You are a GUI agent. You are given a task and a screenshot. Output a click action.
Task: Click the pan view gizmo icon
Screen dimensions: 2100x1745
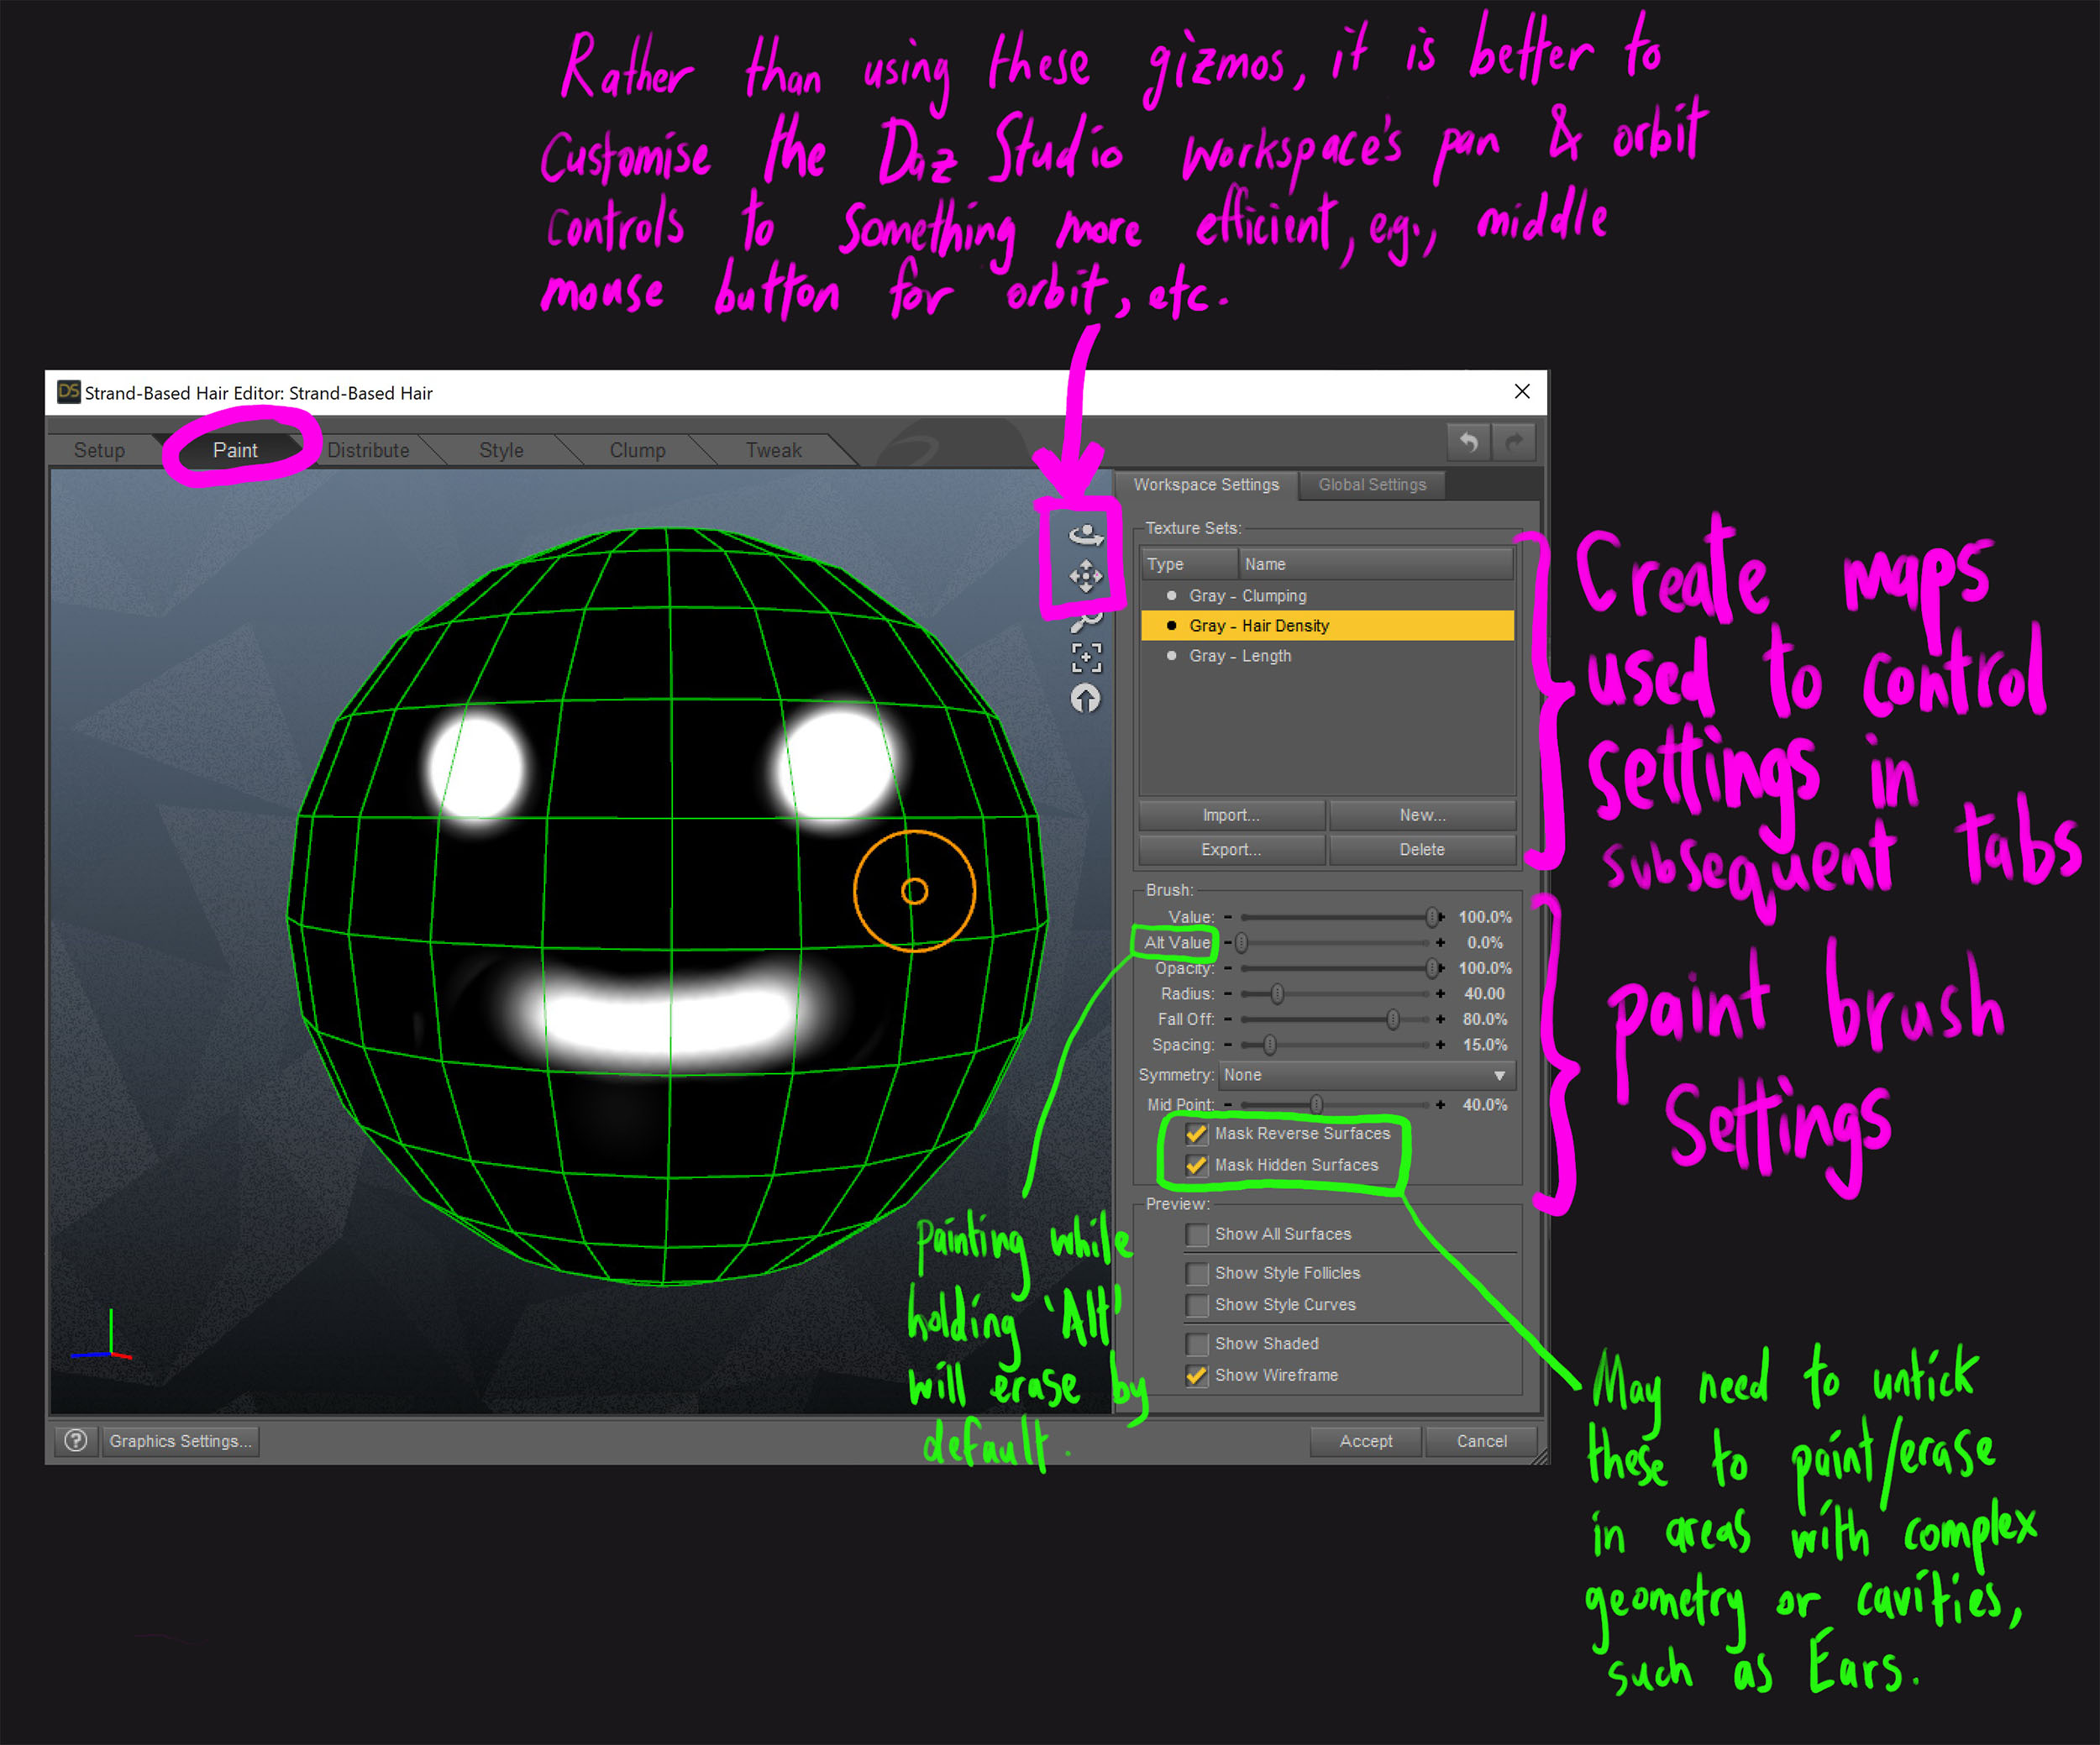click(x=1086, y=577)
